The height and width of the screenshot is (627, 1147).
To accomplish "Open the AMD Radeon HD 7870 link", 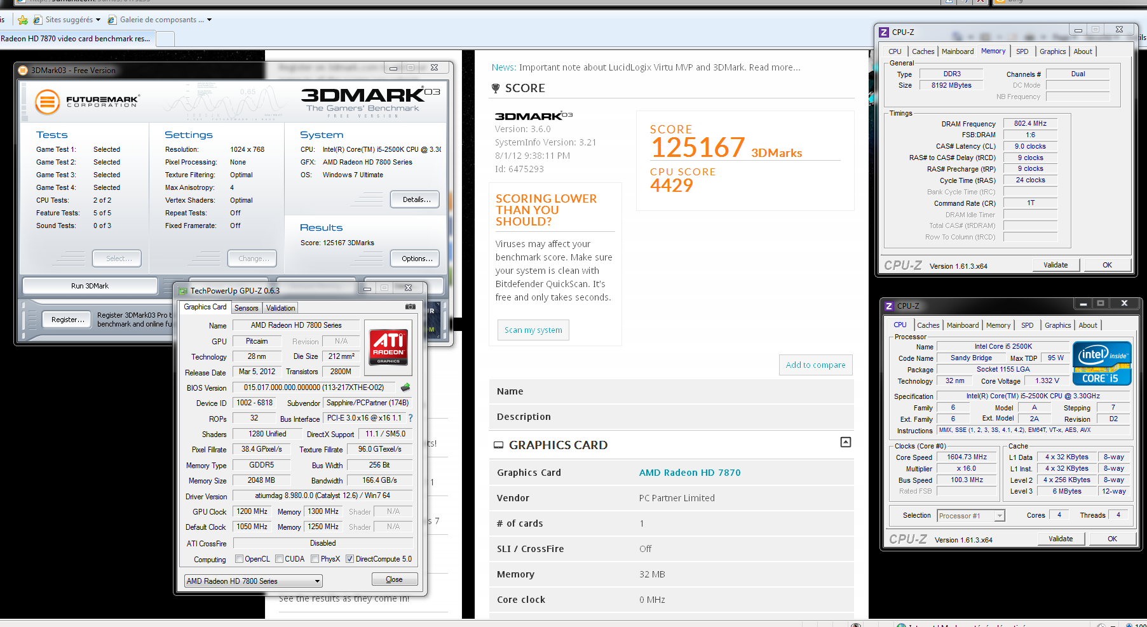I will [689, 473].
